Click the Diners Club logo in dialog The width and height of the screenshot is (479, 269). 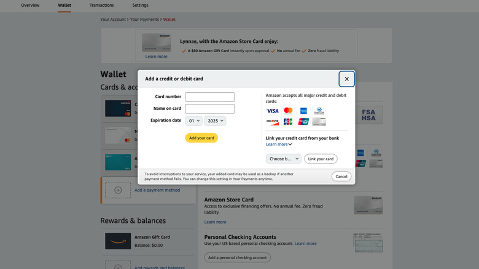pyautogui.click(x=319, y=111)
